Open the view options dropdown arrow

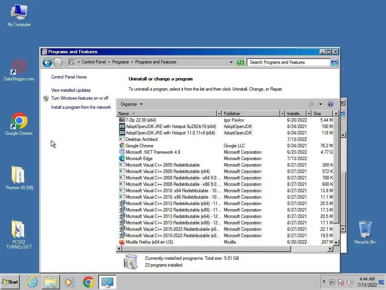(x=320, y=104)
